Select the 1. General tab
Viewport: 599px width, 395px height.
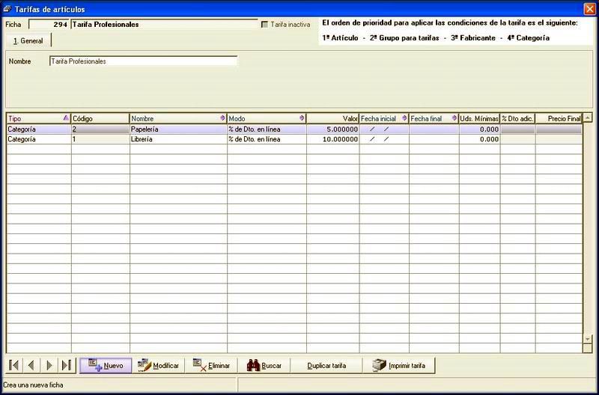click(x=28, y=41)
